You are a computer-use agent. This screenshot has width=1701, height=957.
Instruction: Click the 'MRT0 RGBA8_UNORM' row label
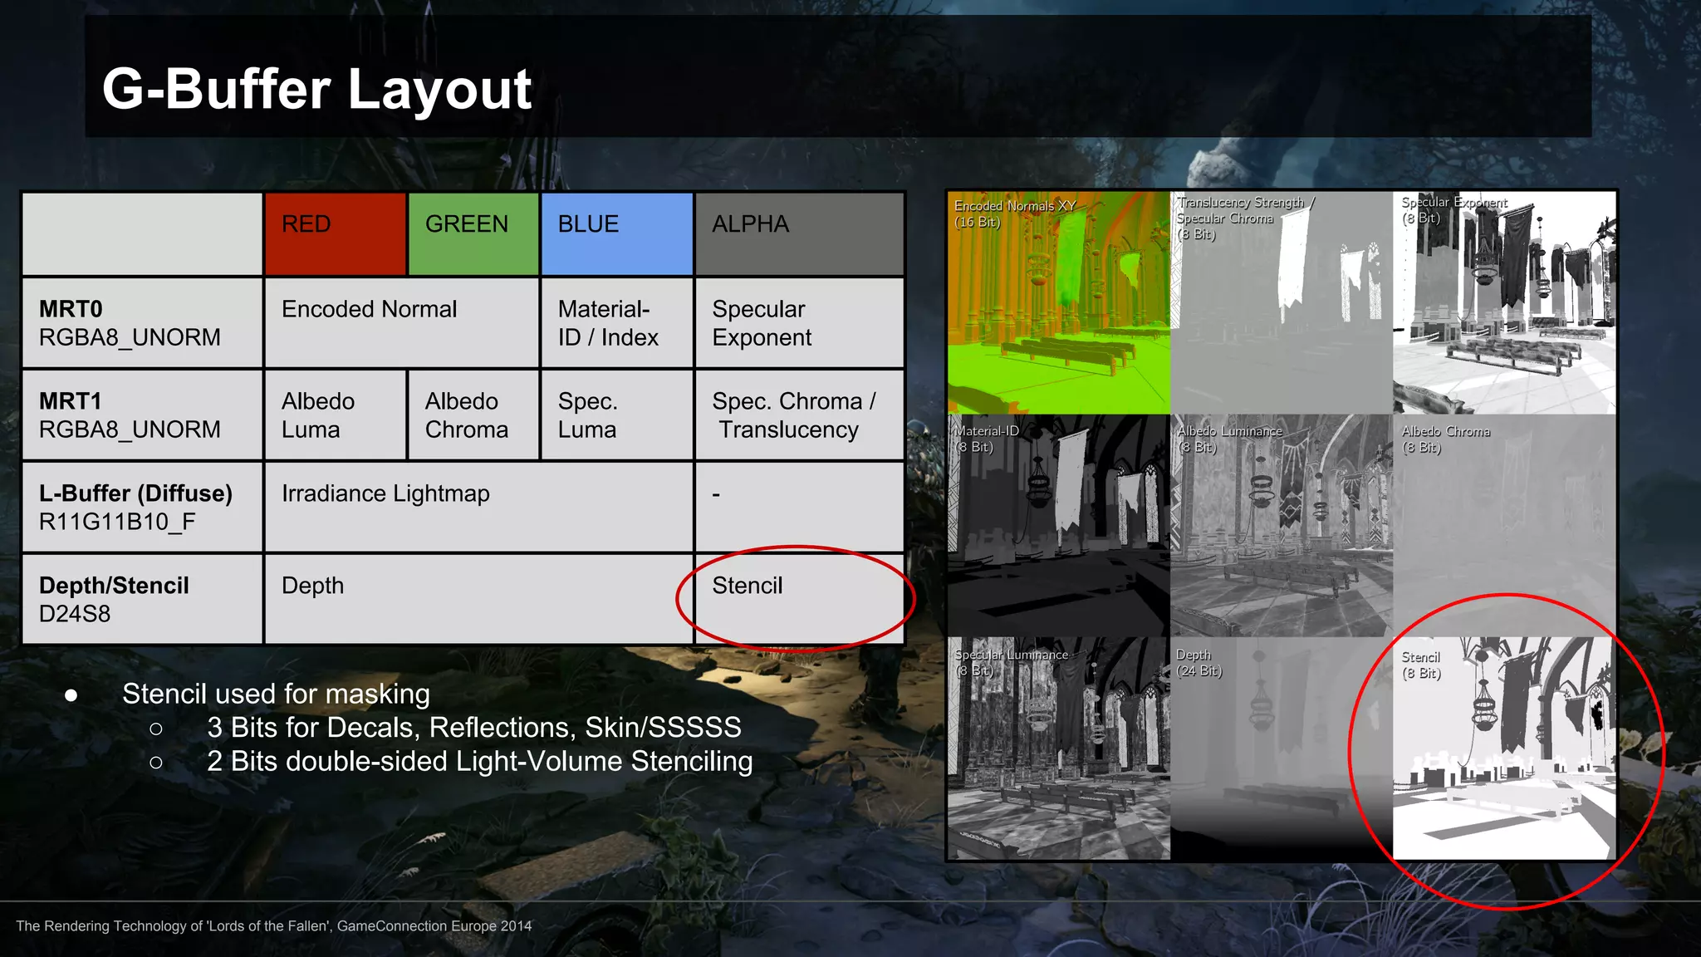point(142,323)
